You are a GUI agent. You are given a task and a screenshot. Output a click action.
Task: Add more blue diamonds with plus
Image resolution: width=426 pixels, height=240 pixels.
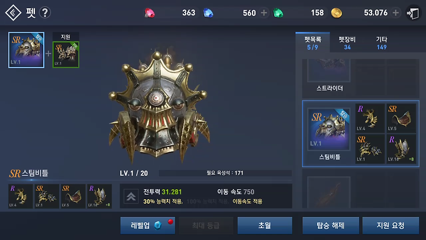click(x=263, y=13)
